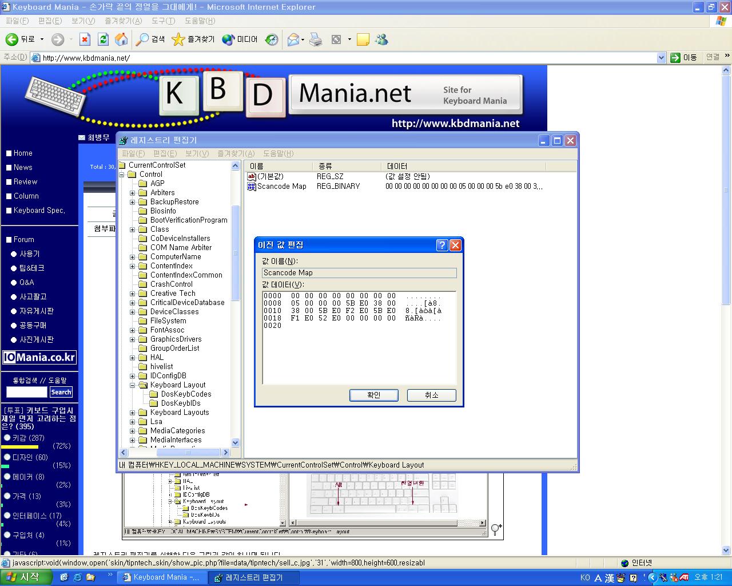Open 보기(V) menu in Registry Editor

(x=197, y=153)
